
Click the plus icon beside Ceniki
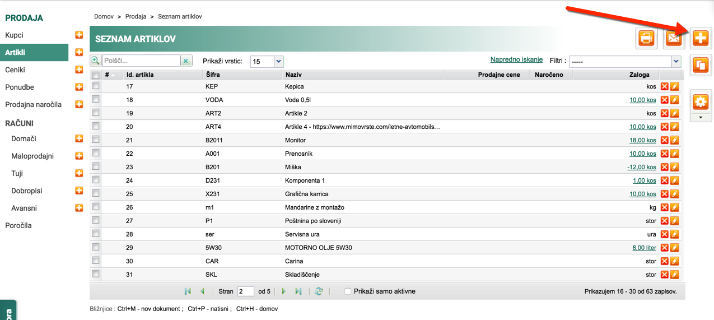click(x=79, y=69)
